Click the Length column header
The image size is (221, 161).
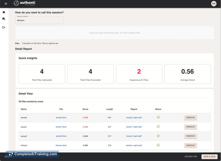(109, 109)
